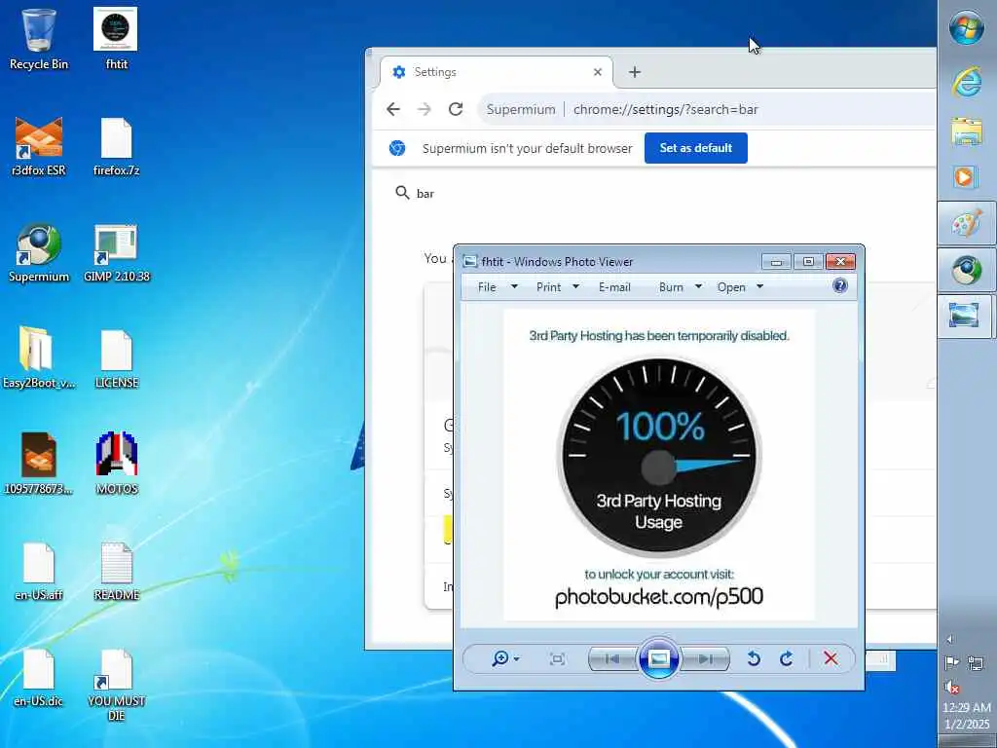Image resolution: width=997 pixels, height=748 pixels.
Task: Open the taskbar clock showing 12:29 AM
Action: 967,716
